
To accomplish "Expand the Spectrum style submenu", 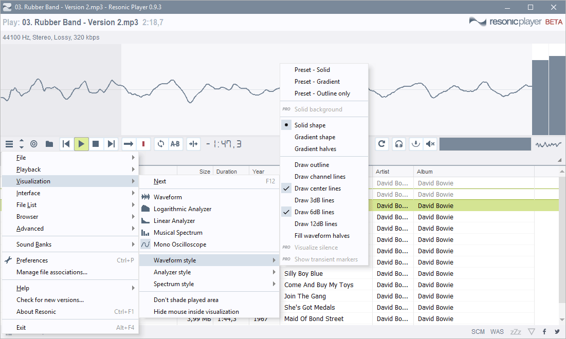I will pyautogui.click(x=209, y=284).
